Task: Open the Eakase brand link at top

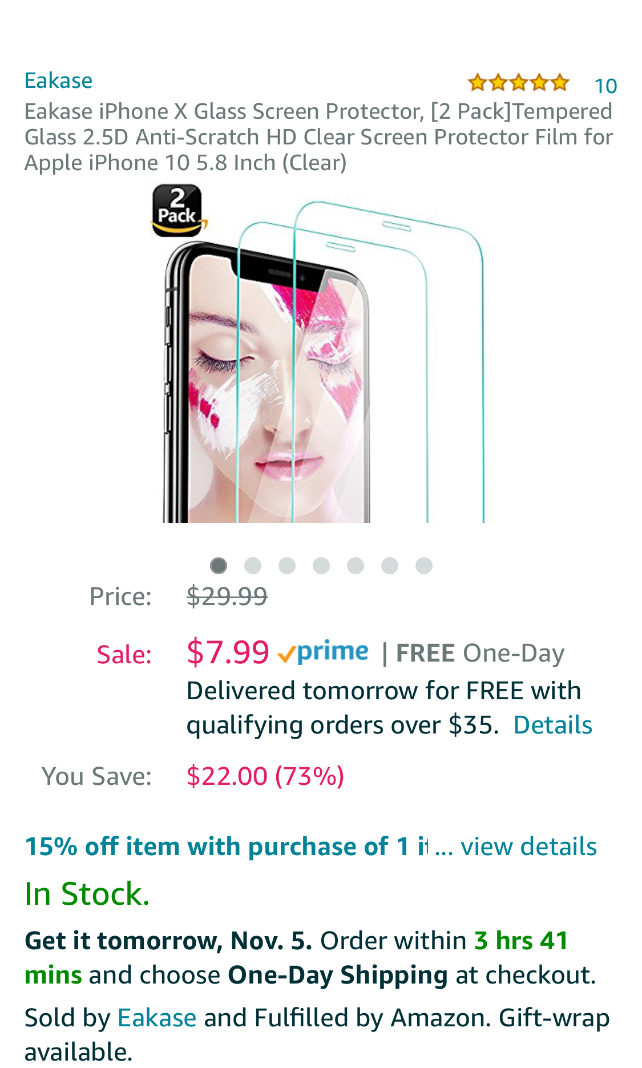Action: pyautogui.click(x=58, y=80)
